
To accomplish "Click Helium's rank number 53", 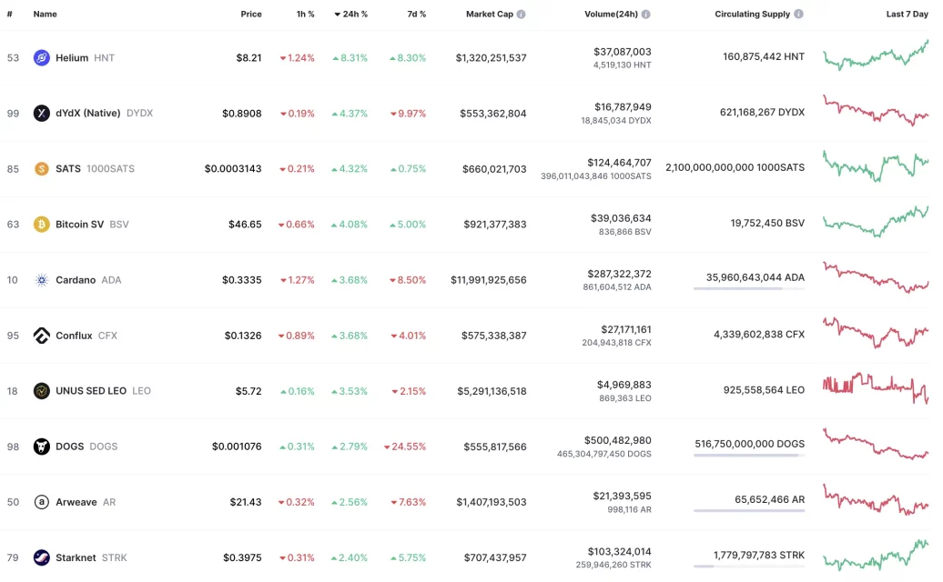I will click(x=12, y=57).
